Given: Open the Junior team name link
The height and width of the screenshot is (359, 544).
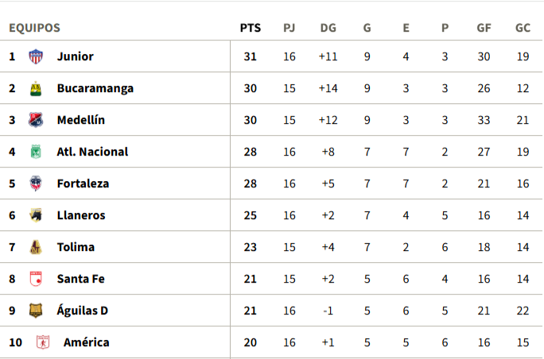Looking at the screenshot, I should coord(75,56).
